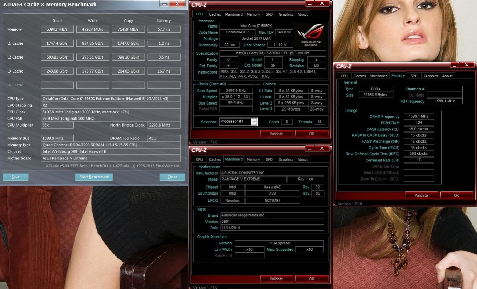Click Model field RAMPAGE V EXTREME
The image size is (477, 289).
point(253,179)
